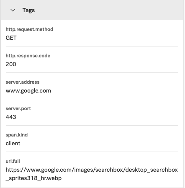This screenshot has width=185, height=188.
Task: Click the 200 response code value
Action: pos(11,64)
